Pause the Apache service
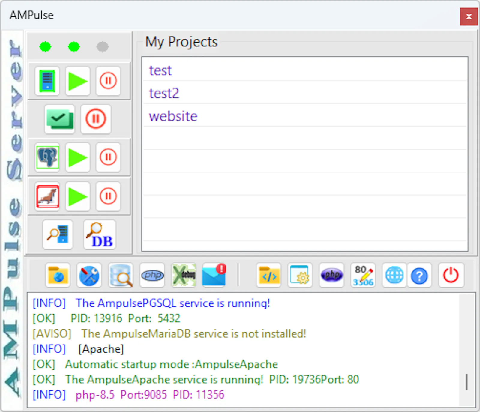The width and height of the screenshot is (480, 412). tap(108, 81)
